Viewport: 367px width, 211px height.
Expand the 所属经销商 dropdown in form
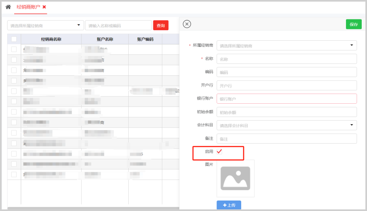click(286, 46)
